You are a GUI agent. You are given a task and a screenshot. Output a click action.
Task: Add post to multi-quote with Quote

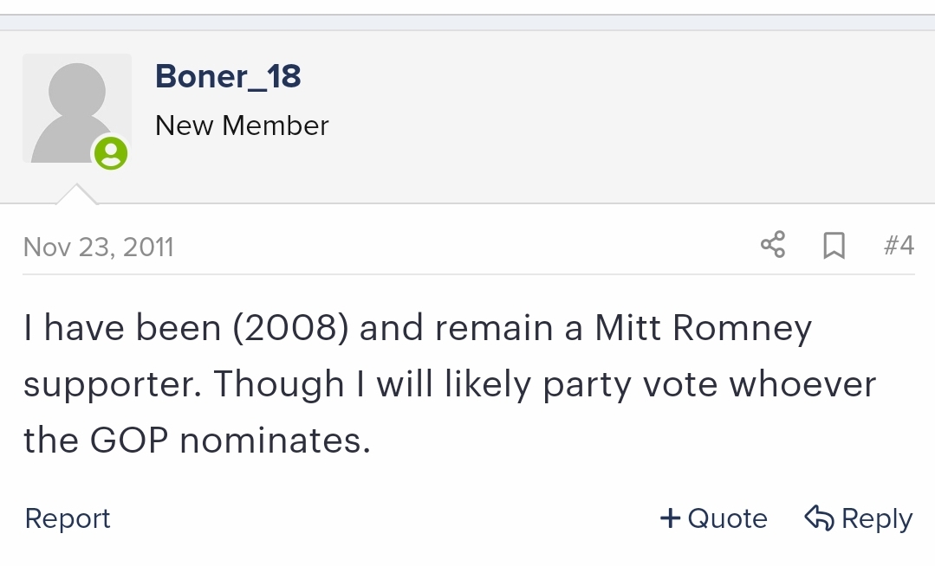click(714, 518)
